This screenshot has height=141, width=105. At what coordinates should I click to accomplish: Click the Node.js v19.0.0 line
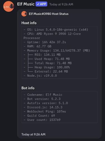click(40, 76)
